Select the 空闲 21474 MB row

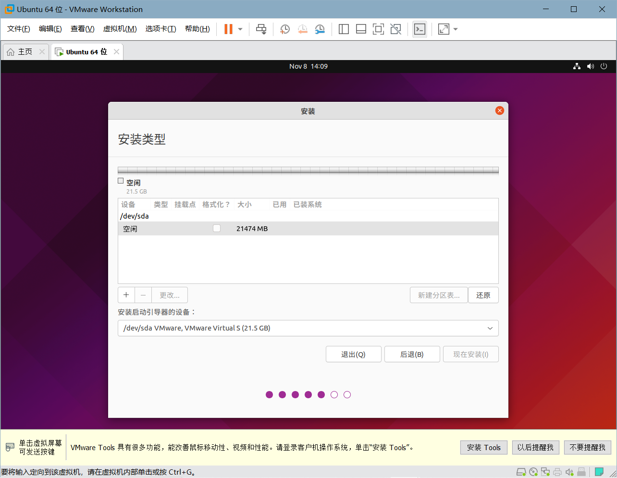coord(308,229)
